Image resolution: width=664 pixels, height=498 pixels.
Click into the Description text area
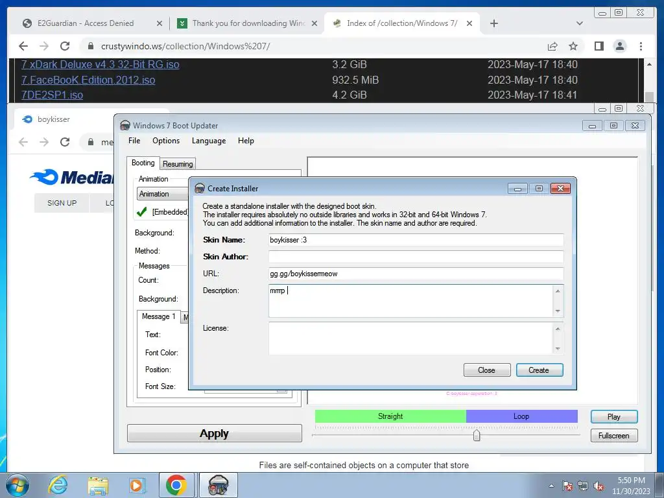pyautogui.click(x=410, y=301)
